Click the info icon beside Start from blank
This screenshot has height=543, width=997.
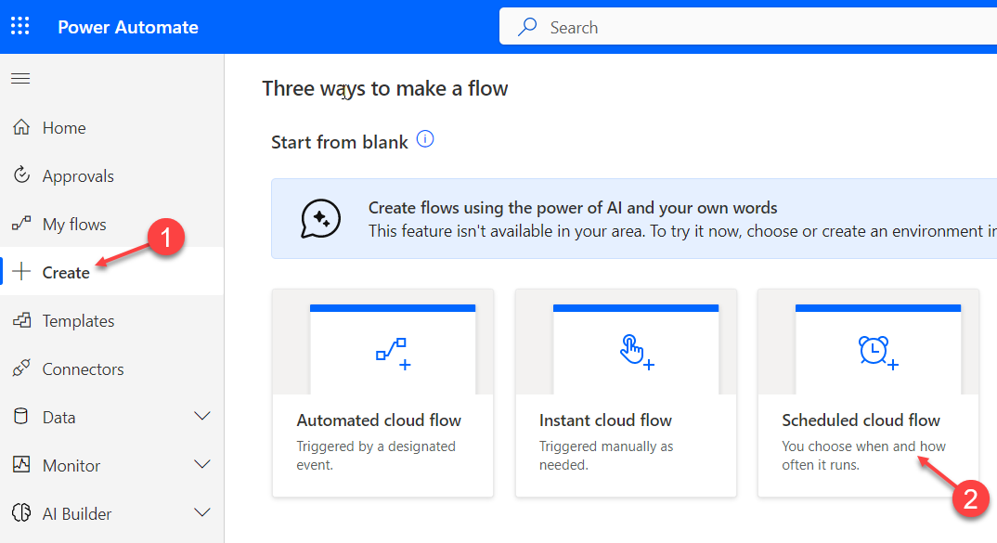tap(425, 138)
